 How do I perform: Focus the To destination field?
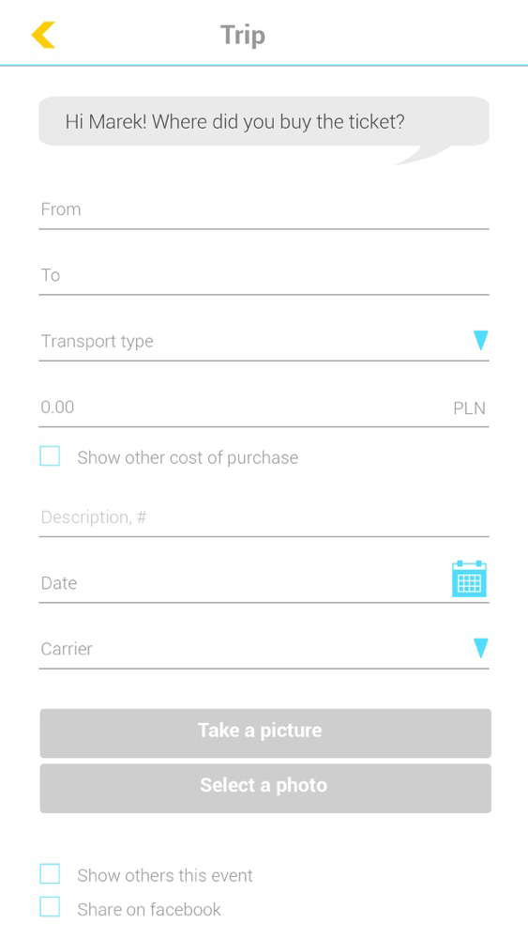264,277
